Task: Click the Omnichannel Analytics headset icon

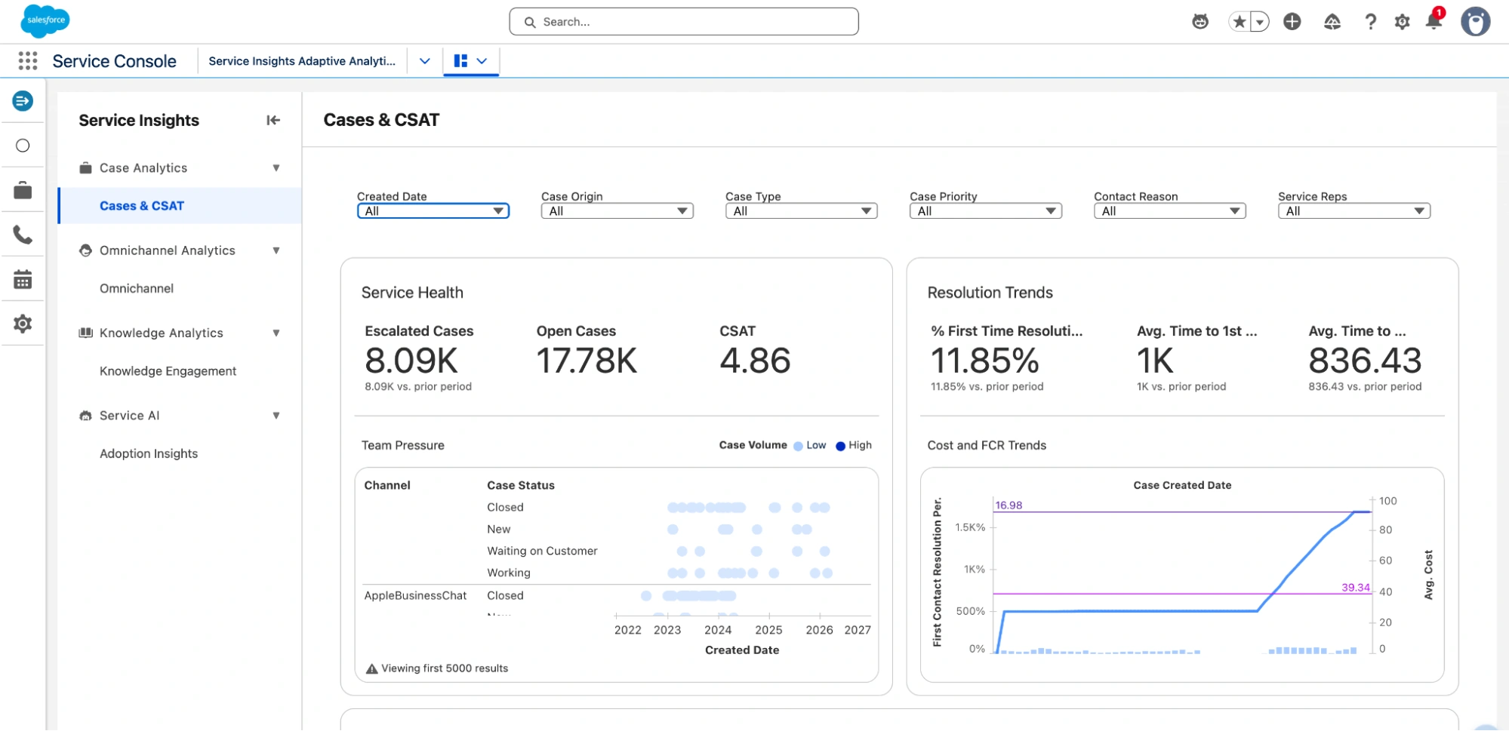Action: [86, 250]
